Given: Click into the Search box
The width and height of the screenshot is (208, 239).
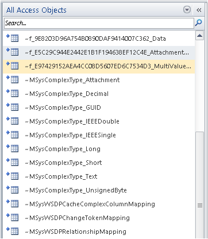Looking at the screenshot, I should pyautogui.click(x=99, y=23).
